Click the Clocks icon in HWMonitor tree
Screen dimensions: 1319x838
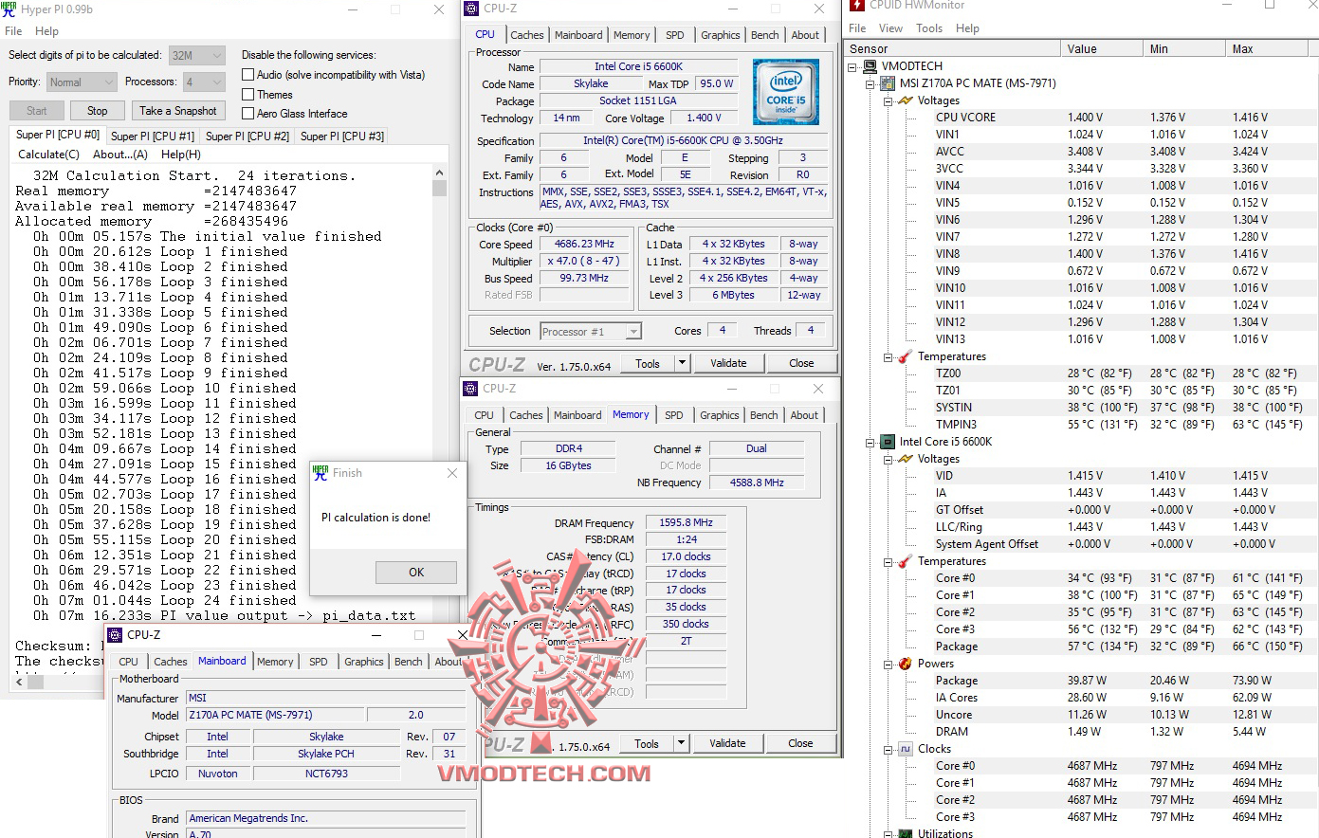click(x=906, y=749)
